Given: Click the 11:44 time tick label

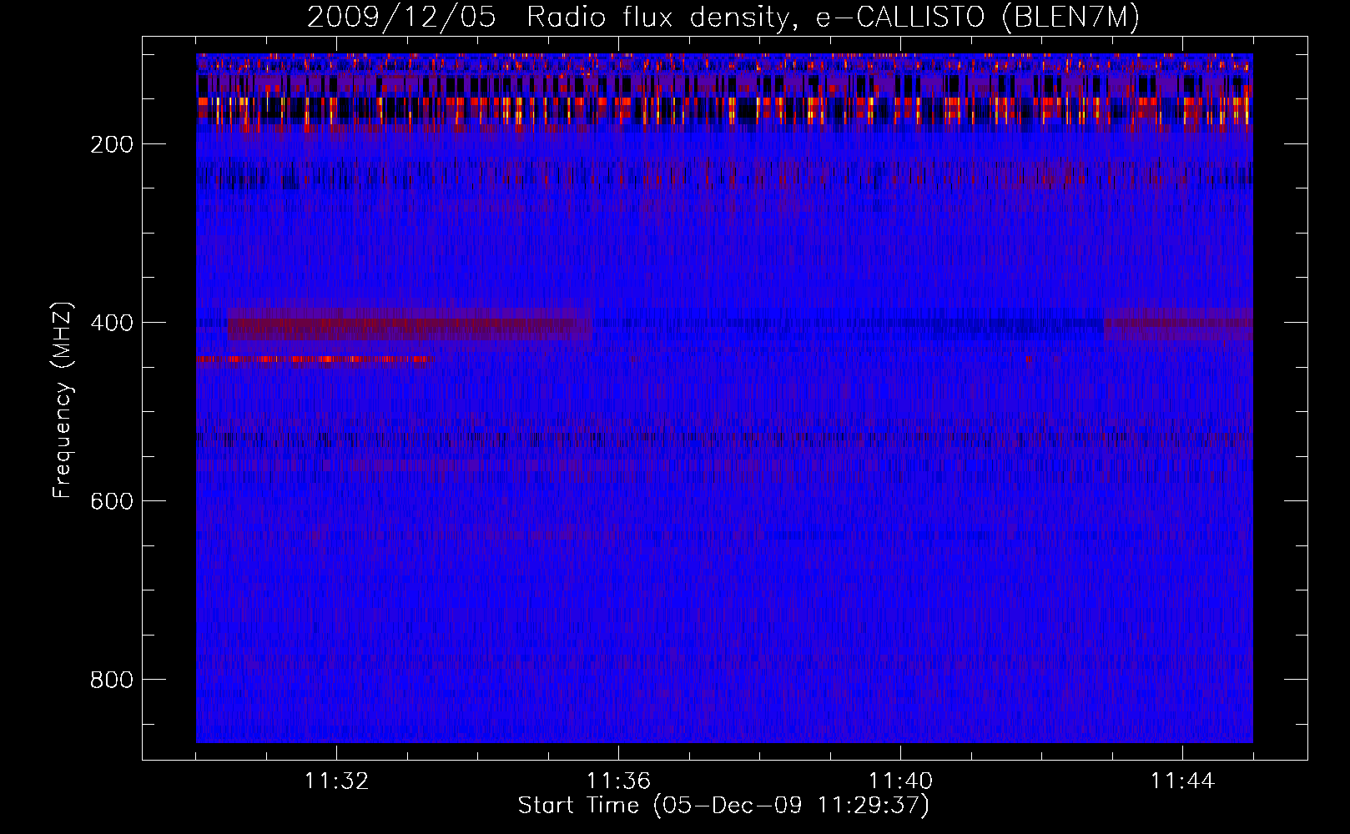Looking at the screenshot, I should (x=1182, y=781).
